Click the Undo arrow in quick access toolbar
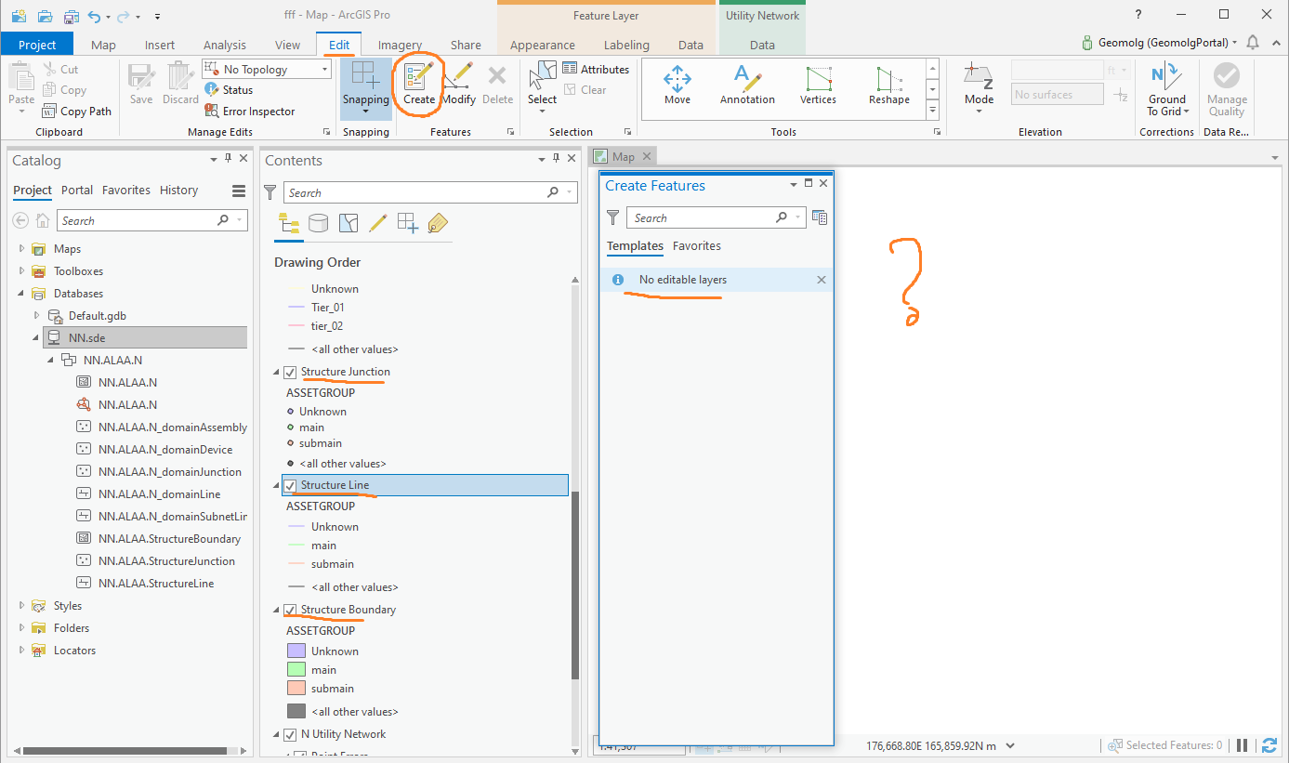Viewport: 1289px width, 763px height. (94, 16)
